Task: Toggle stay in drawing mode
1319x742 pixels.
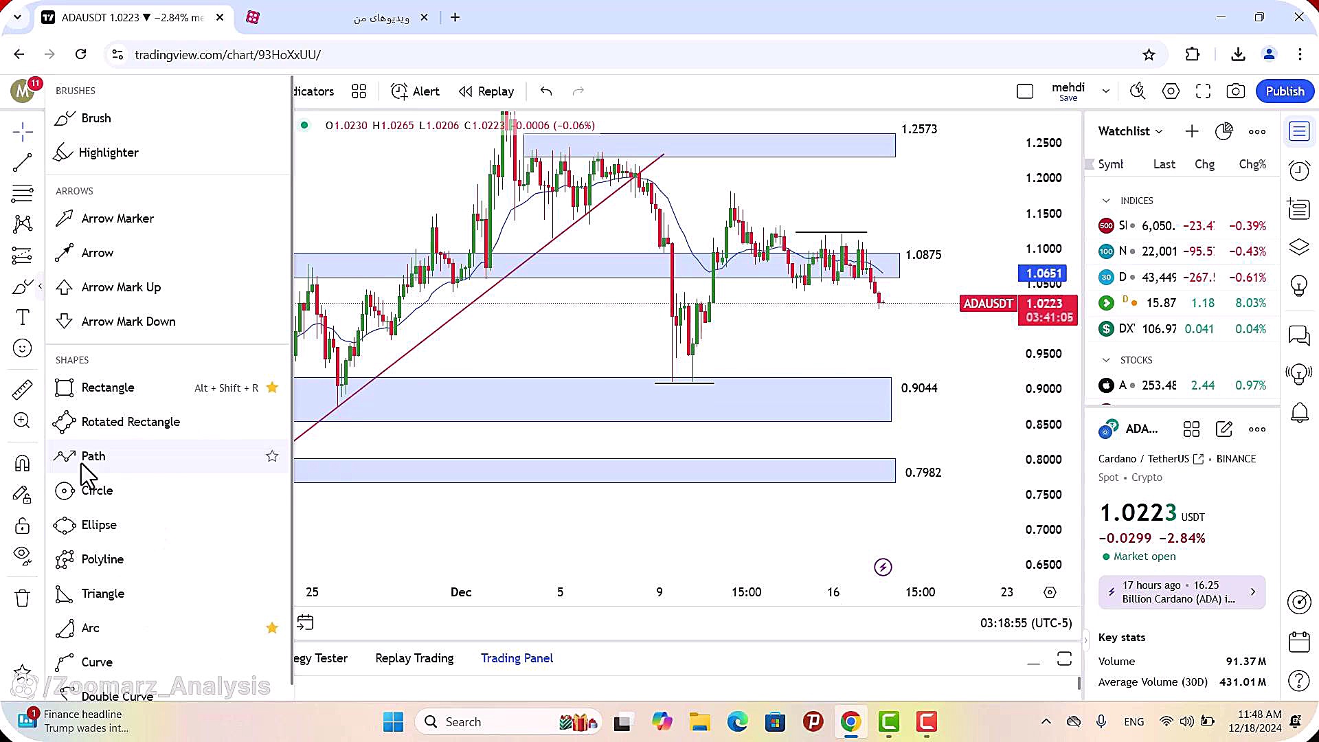Action: 23,495
